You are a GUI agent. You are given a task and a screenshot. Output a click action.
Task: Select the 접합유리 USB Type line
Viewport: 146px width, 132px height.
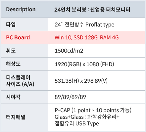point(77,123)
